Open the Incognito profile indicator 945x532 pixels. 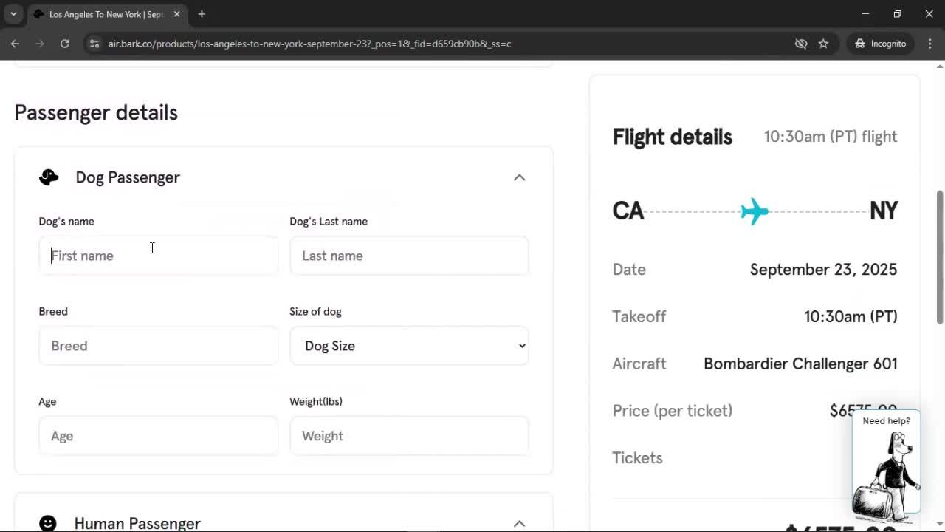(881, 44)
